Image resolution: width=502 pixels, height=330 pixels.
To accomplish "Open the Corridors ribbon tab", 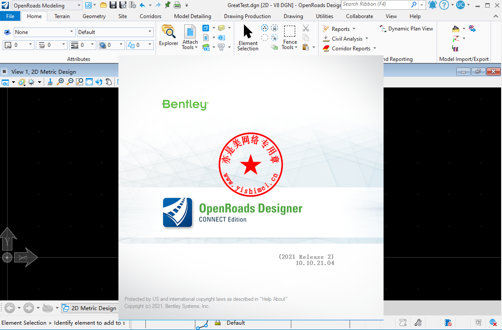I will point(151,16).
